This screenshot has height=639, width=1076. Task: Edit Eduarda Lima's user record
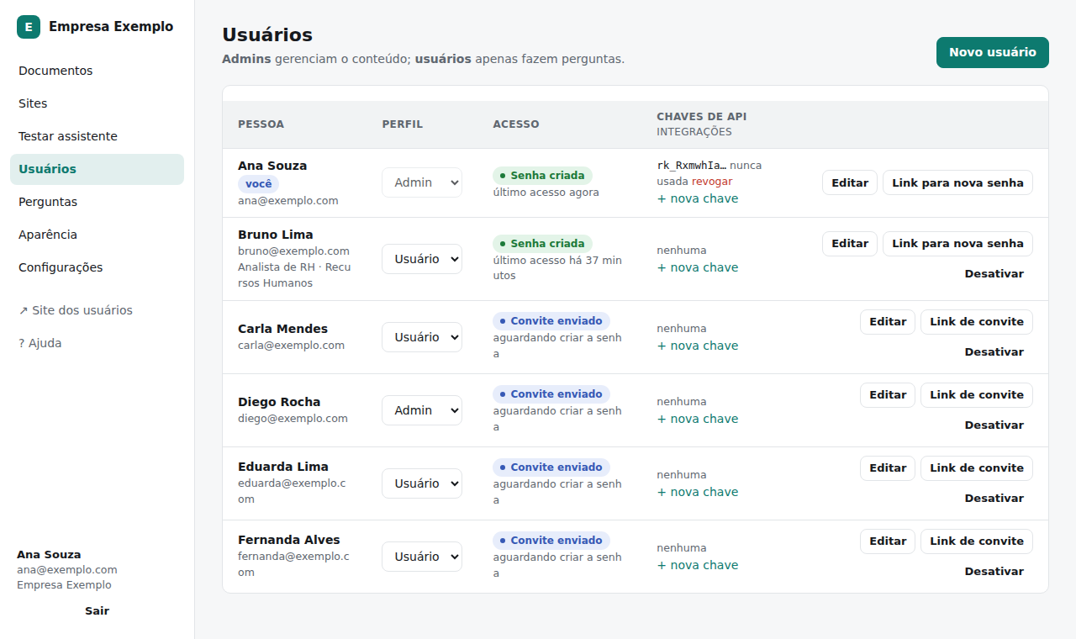click(x=888, y=468)
